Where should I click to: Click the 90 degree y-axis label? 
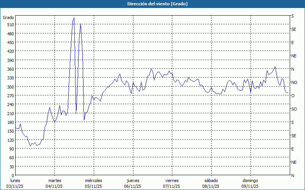[x=11, y=149]
